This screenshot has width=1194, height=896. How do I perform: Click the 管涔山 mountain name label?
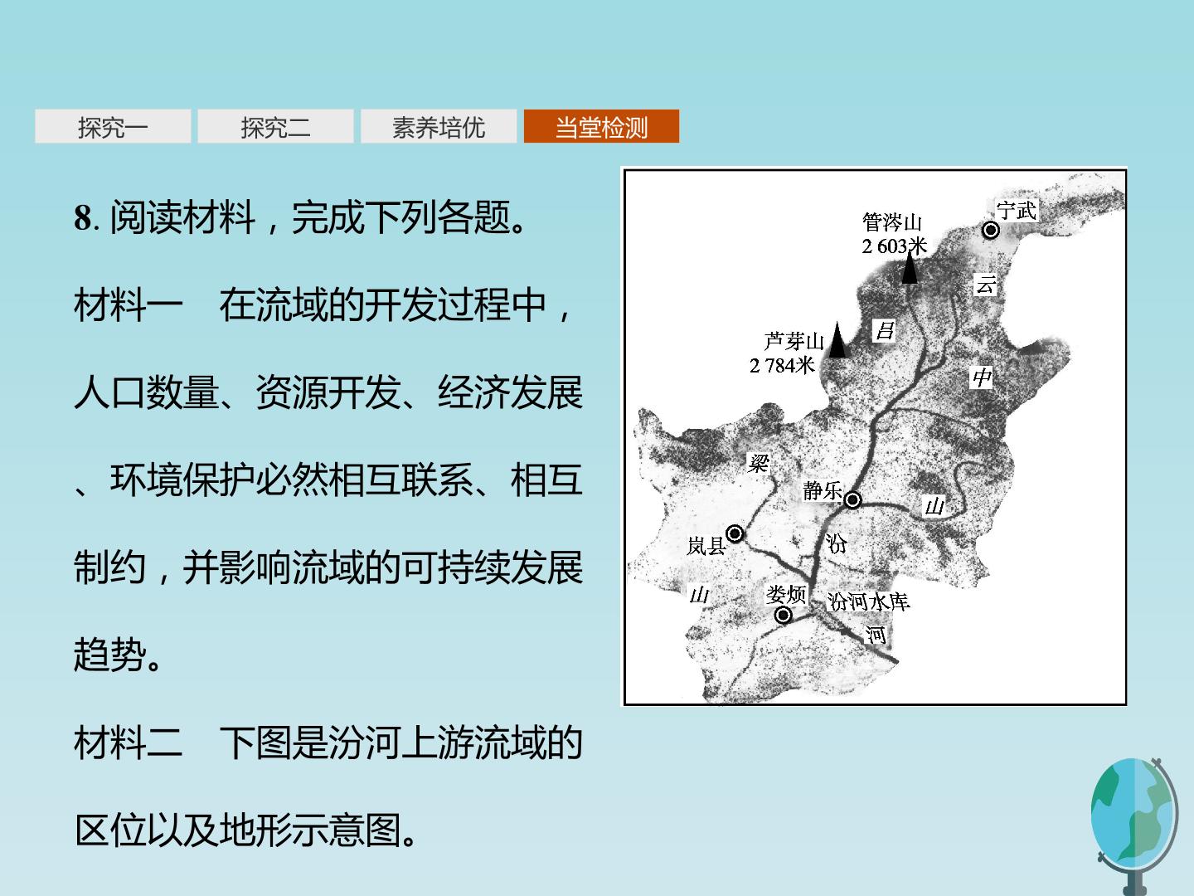(892, 222)
